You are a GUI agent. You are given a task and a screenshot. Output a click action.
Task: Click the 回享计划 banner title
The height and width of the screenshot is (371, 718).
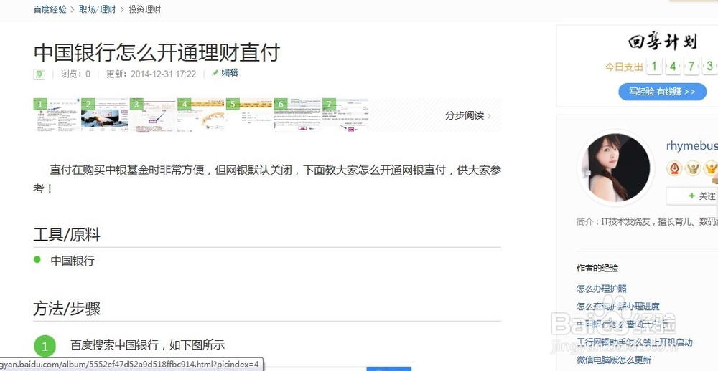point(662,42)
